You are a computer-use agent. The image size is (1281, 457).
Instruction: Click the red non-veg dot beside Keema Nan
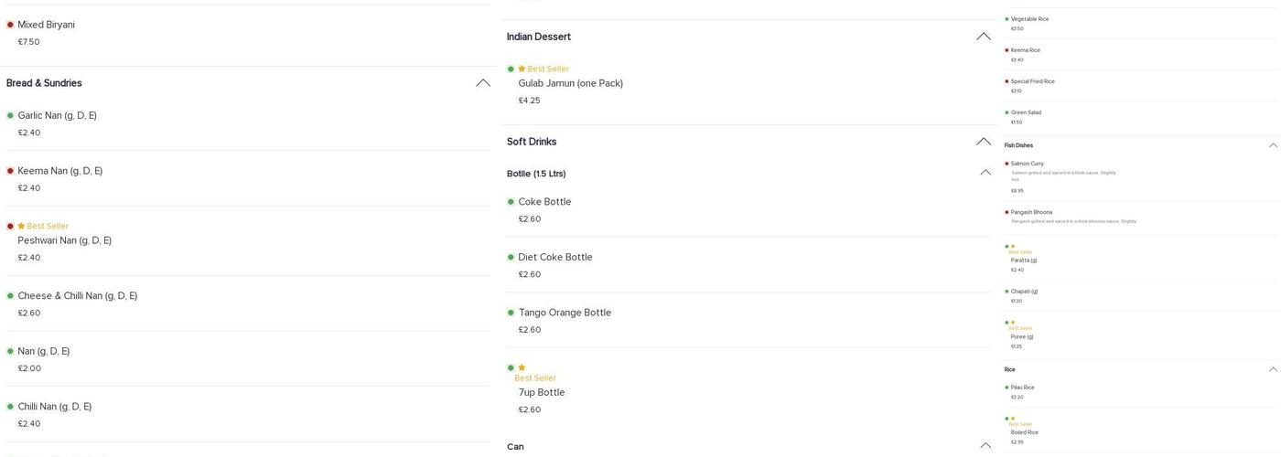pyautogui.click(x=10, y=171)
